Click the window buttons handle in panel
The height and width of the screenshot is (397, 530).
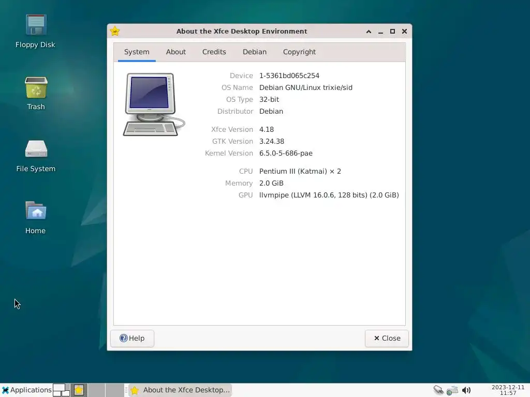click(126, 390)
